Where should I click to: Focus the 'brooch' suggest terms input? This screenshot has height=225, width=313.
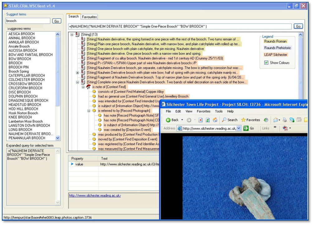point(28,21)
